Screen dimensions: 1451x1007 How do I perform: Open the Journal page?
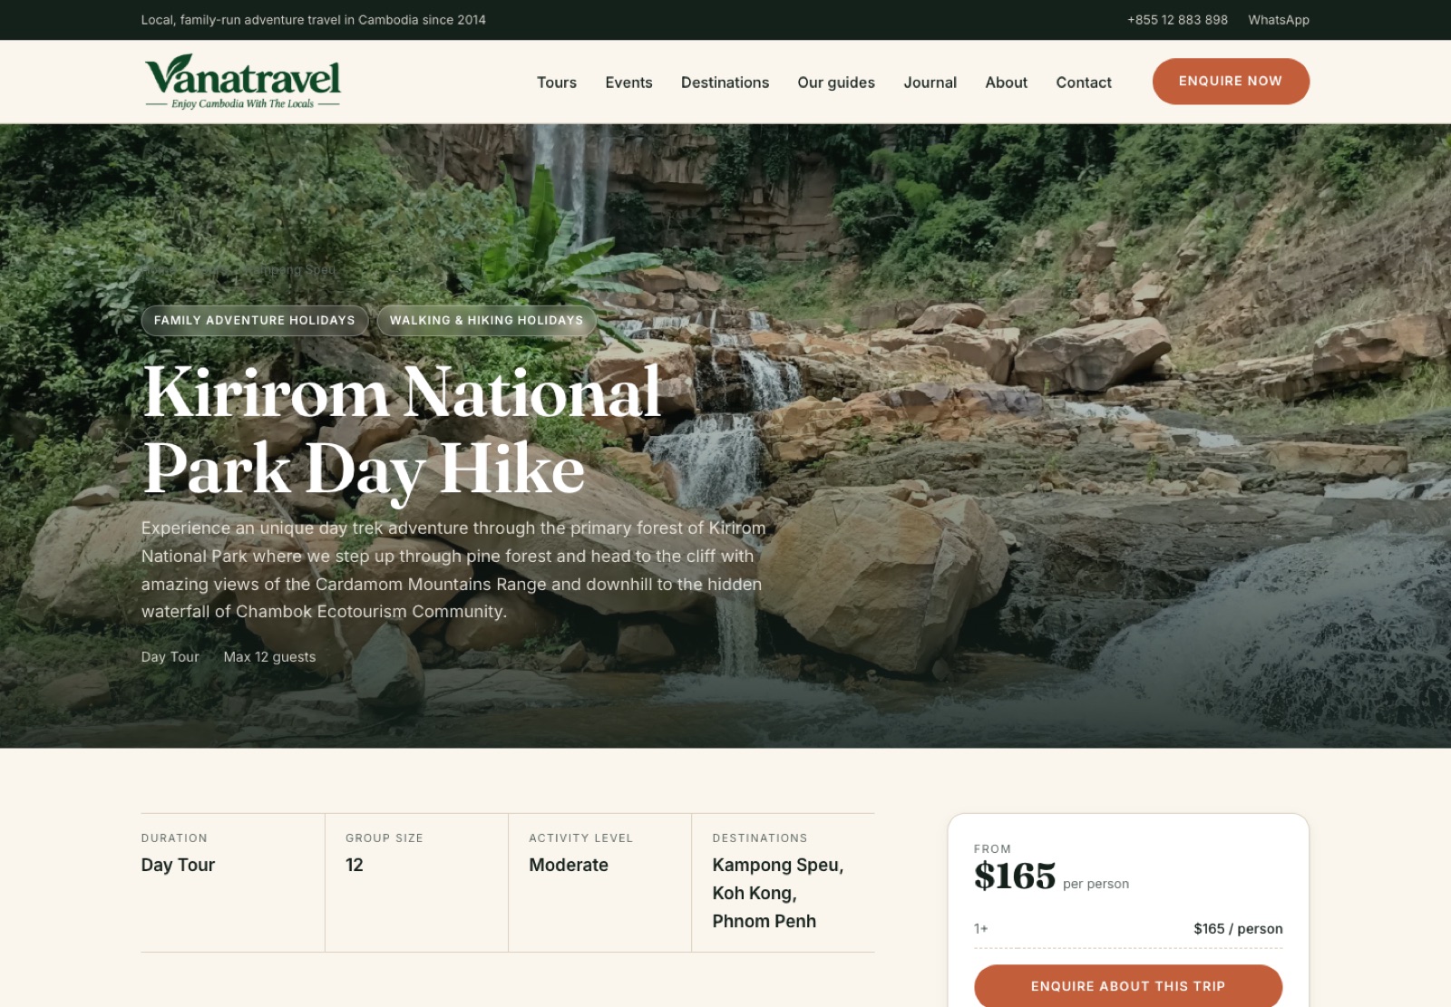pos(930,82)
